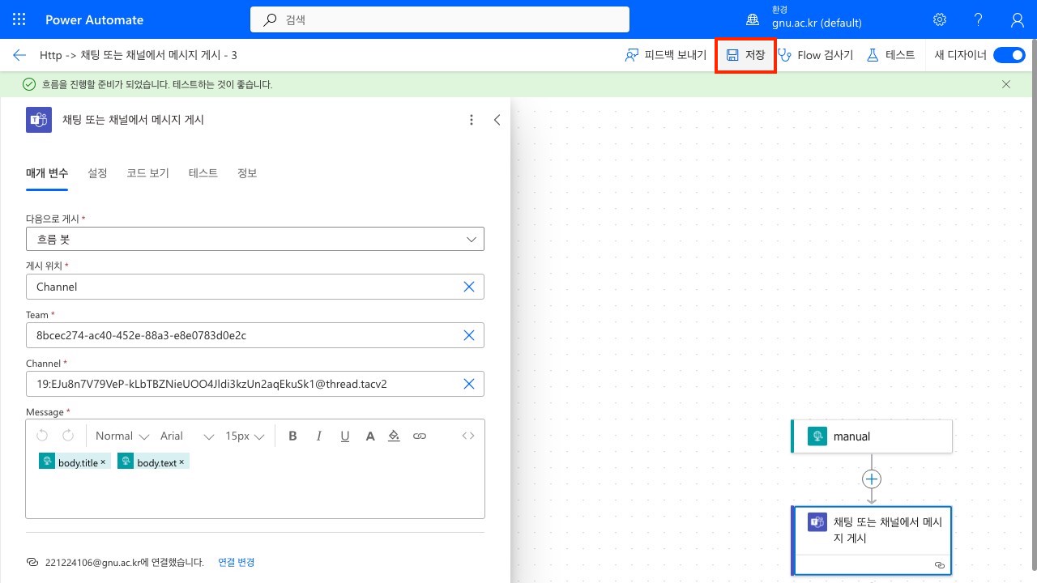Screen dimensions: 1037x583
Task: Open the highlight color picker
Action: click(x=394, y=436)
